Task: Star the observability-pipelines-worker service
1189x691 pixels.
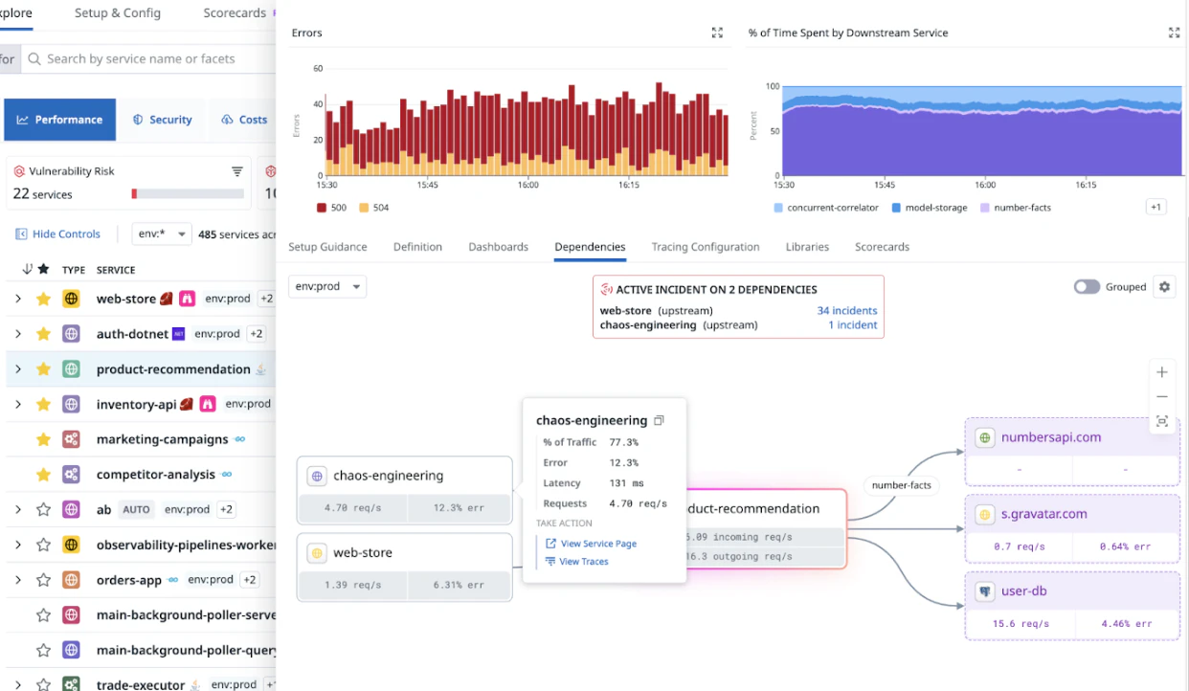Action: pos(43,545)
